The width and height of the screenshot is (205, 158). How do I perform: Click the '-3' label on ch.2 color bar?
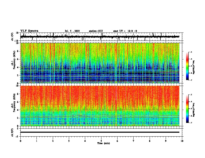point(191,95)
